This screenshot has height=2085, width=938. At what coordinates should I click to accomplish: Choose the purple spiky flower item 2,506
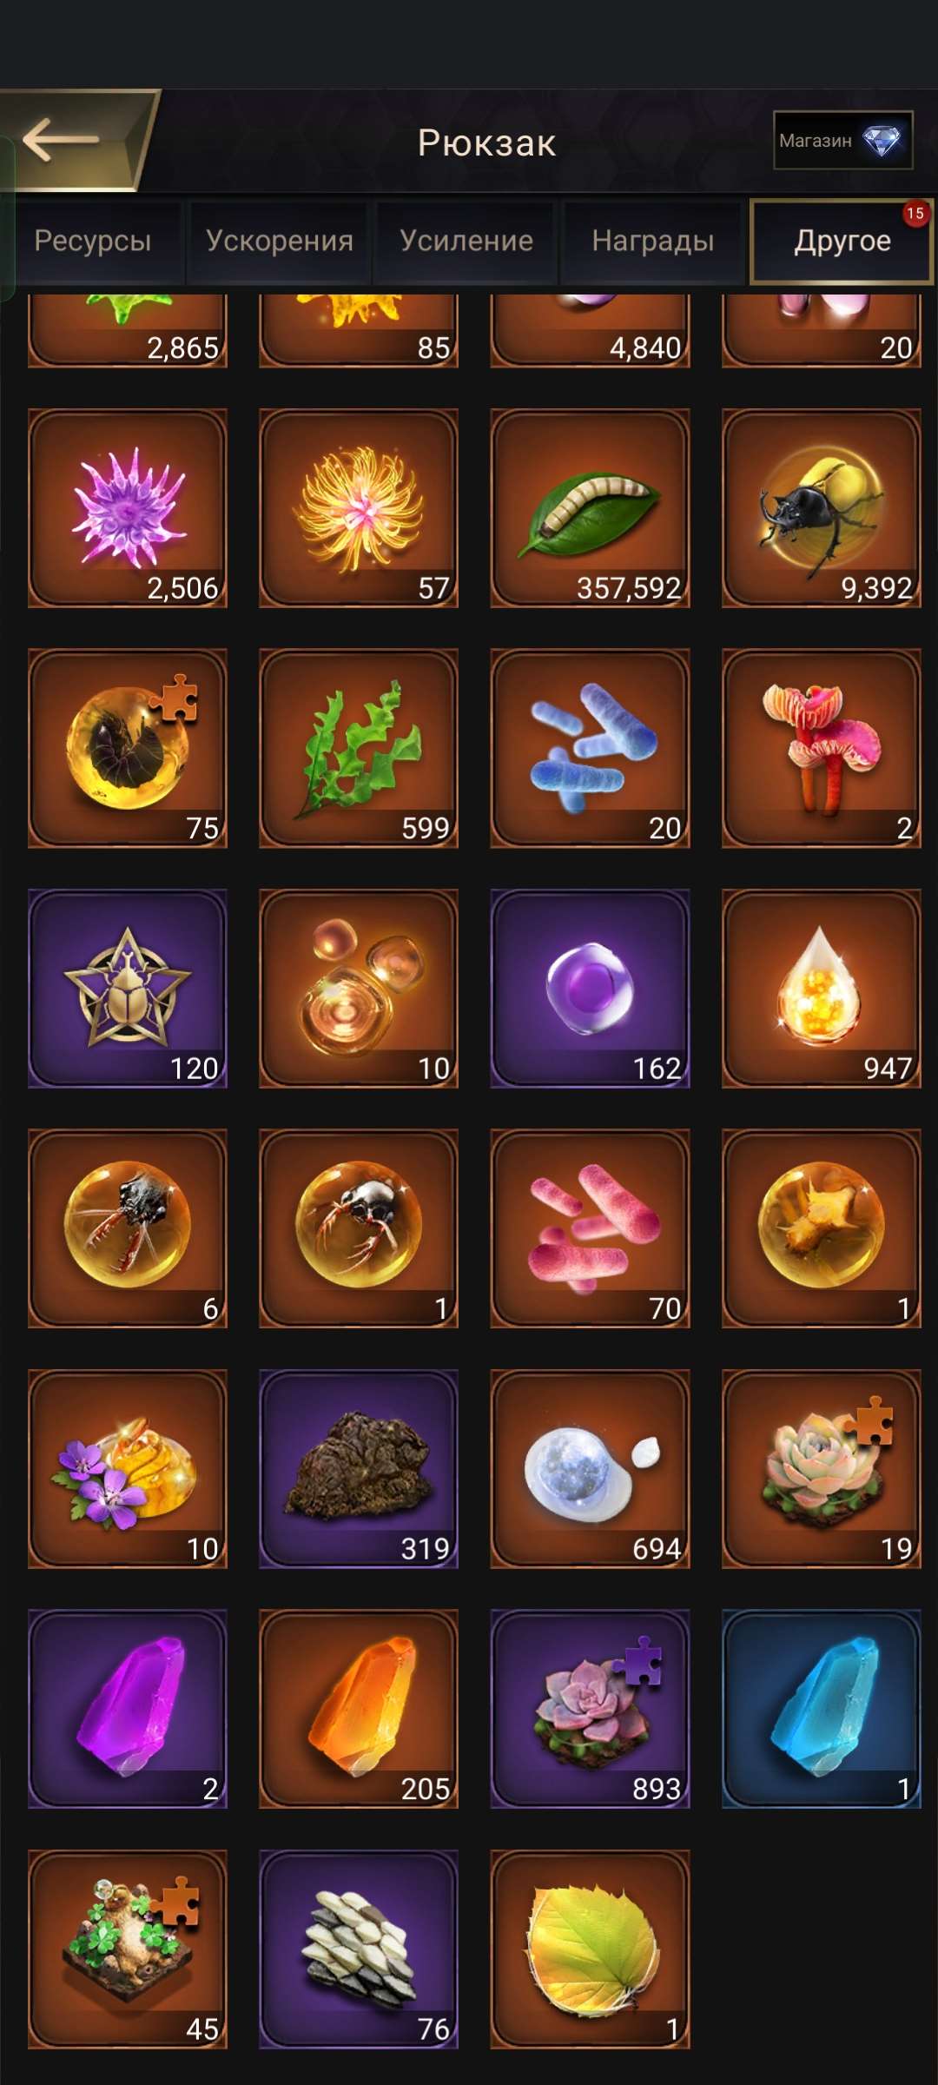pyautogui.click(x=128, y=508)
